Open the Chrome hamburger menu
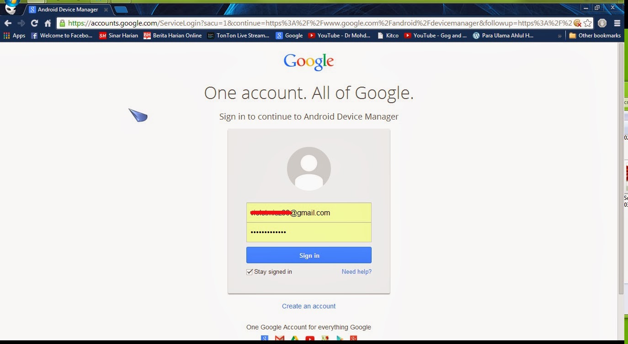This screenshot has height=344, width=628. tap(617, 23)
